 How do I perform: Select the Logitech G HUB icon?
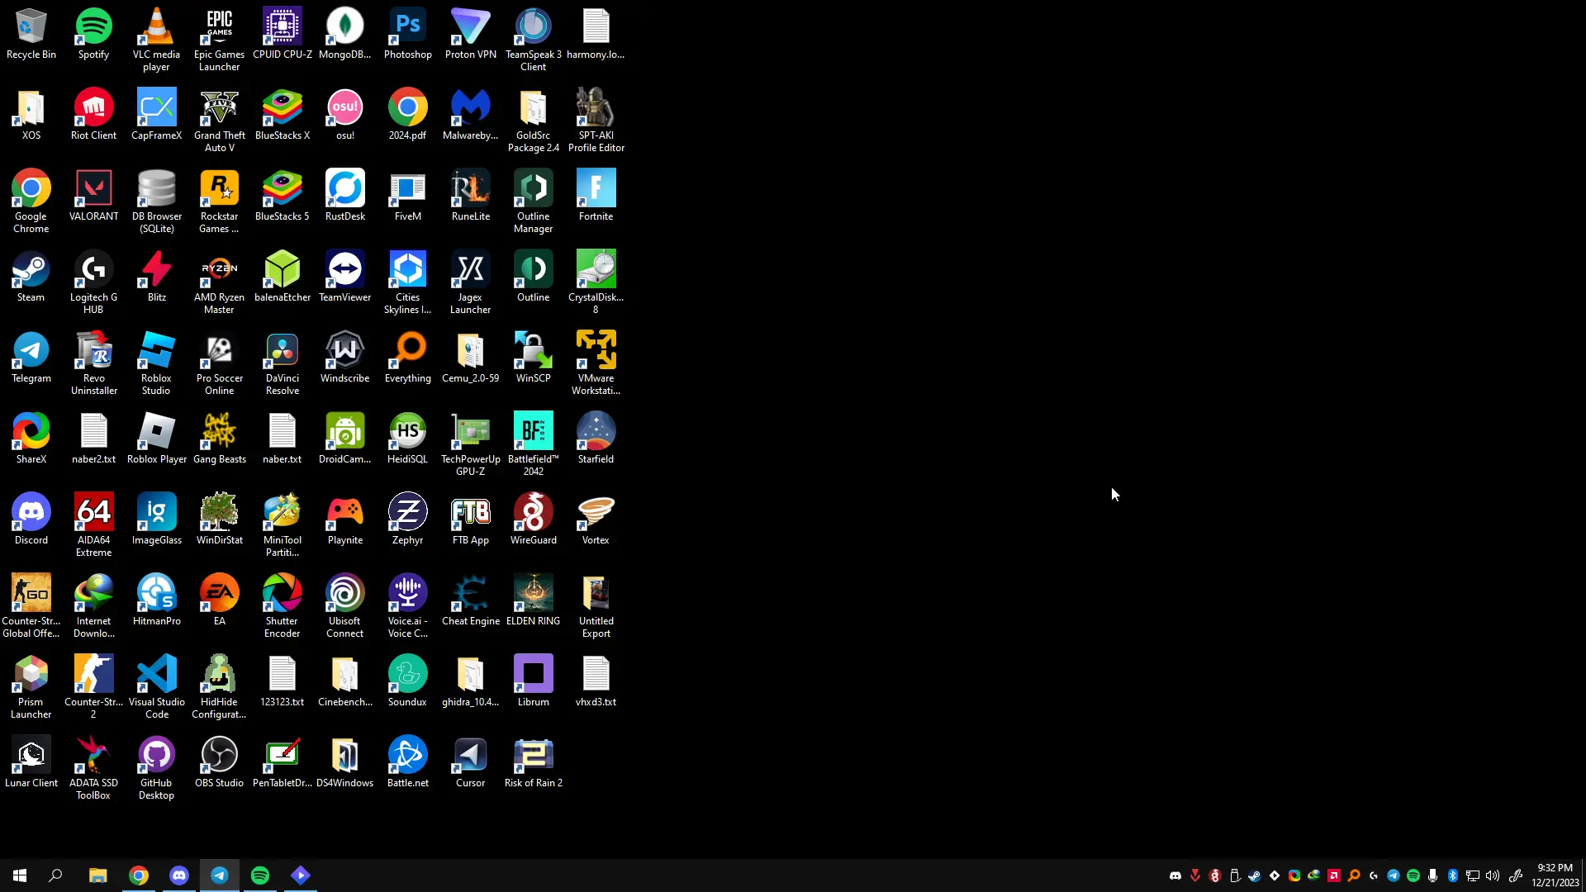point(94,282)
